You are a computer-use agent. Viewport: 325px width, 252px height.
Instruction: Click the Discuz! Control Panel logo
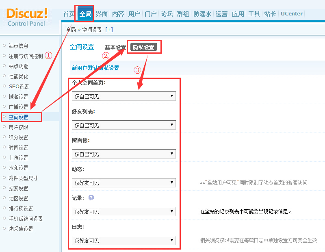point(27,17)
